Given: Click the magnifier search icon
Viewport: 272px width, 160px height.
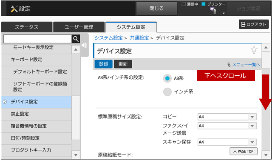Looking at the screenshot, I should (x=76, y=39).
